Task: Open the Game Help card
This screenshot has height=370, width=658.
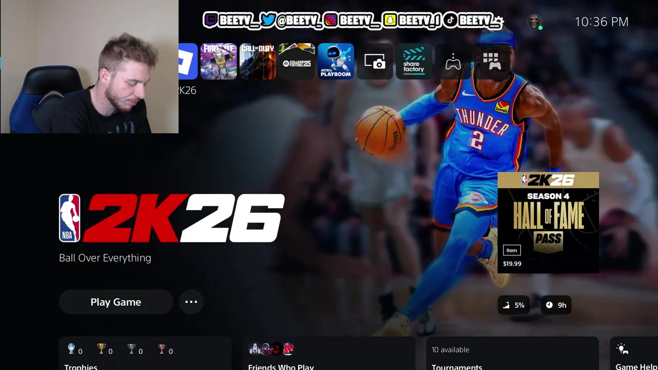Action: [634, 354]
